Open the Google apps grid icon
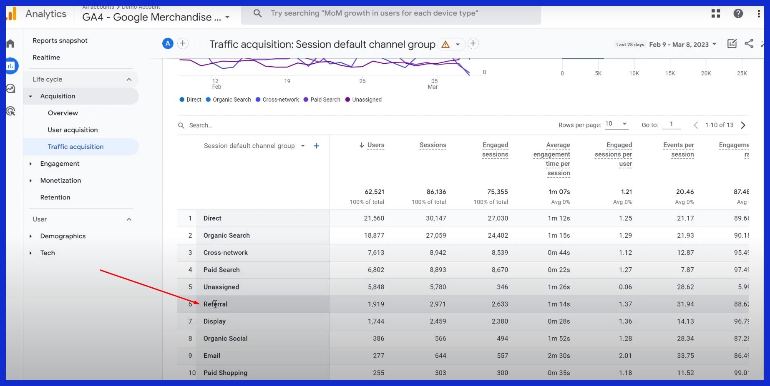770x386 pixels. [716, 13]
